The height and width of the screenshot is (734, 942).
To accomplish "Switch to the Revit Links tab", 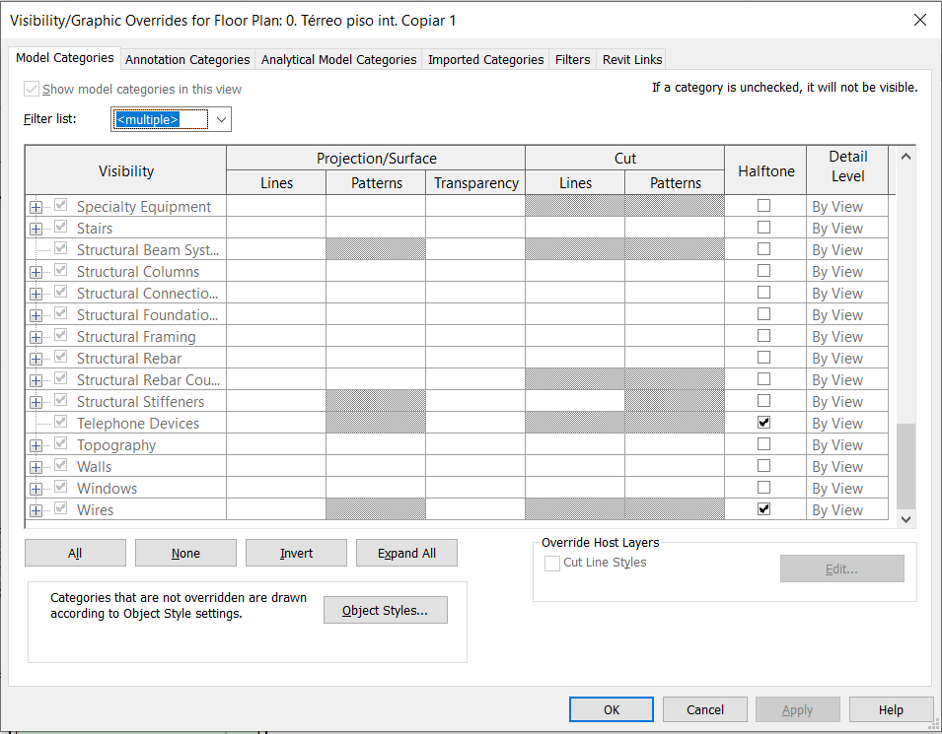I will (631, 59).
